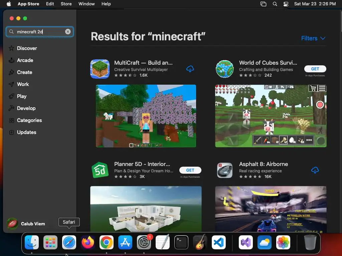Open the World of Cubes app icon
Image resolution: width=342 pixels, height=256 pixels.
click(x=225, y=69)
